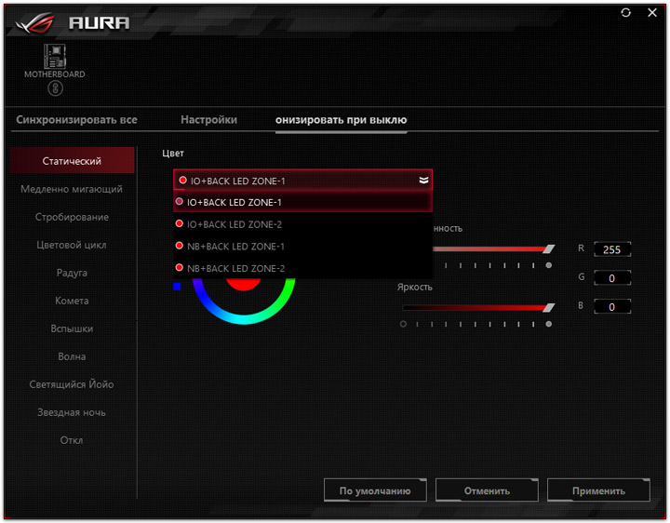The width and height of the screenshot is (670, 523).
Task: Choose the Медленно мигающий effect
Action: [x=72, y=189]
